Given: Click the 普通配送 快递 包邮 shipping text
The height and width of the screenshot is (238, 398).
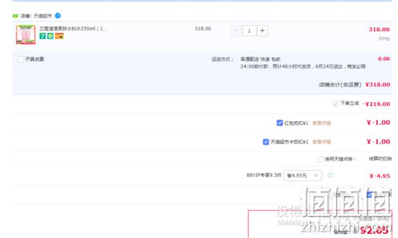Looking at the screenshot, I should [260, 59].
